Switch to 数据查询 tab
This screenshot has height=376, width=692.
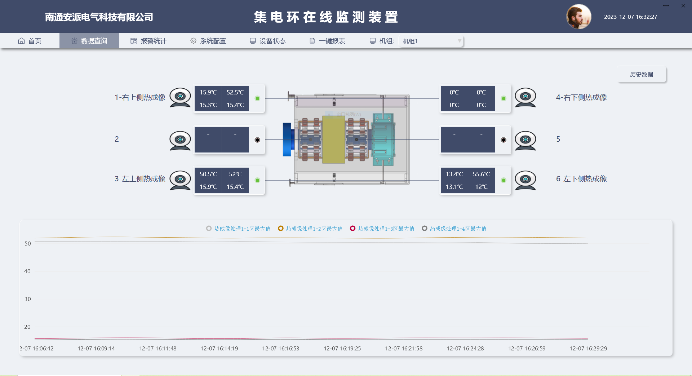click(x=89, y=41)
